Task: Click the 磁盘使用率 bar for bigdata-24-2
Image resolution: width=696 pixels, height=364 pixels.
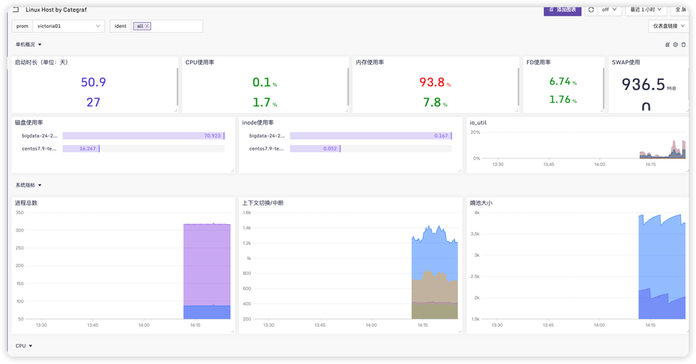Action: [143, 136]
